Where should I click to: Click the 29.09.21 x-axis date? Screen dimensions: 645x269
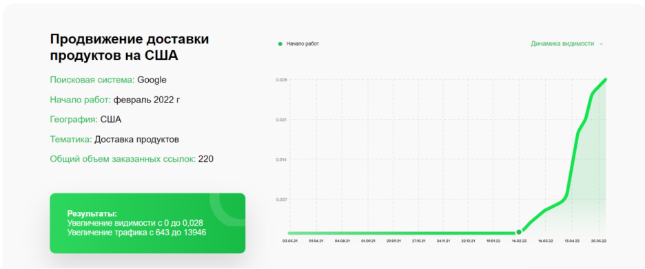[393, 241]
